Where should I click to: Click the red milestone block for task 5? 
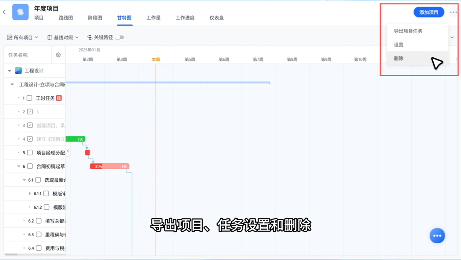point(88,153)
